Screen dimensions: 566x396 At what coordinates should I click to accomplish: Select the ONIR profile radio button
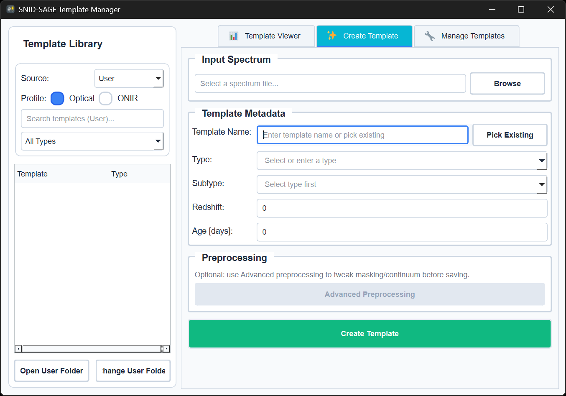click(x=105, y=98)
